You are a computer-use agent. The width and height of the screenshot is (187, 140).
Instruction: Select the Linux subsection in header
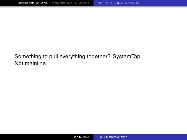(x=118, y=3)
